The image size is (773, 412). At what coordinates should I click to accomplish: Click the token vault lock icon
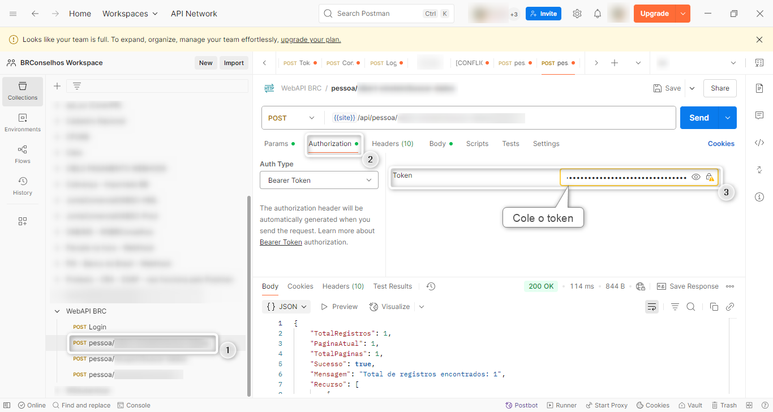(710, 177)
